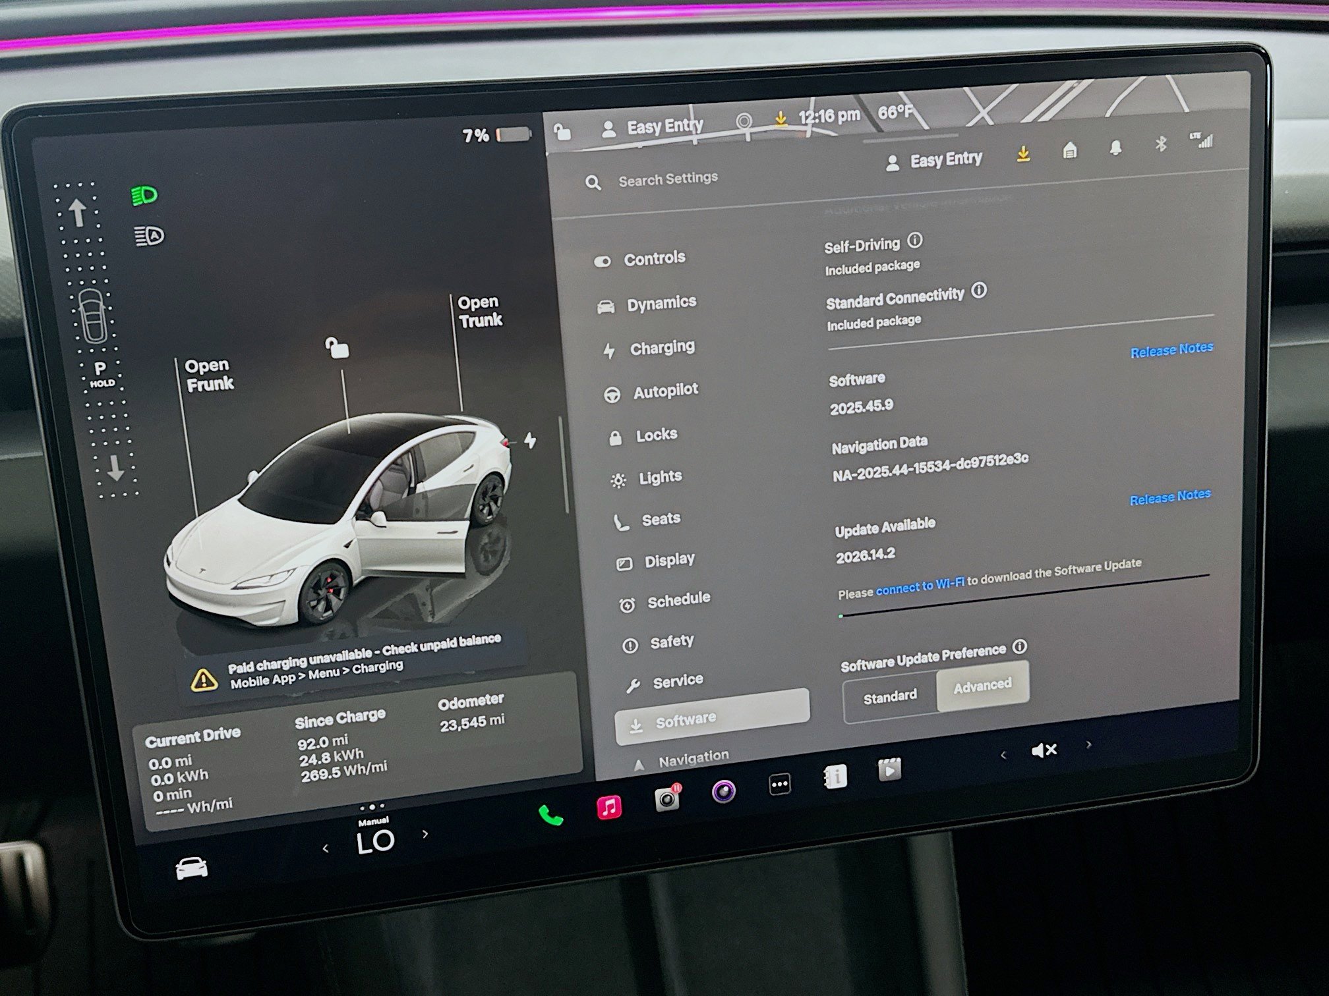Focus the Search Settings field
The height and width of the screenshot is (996, 1329).
point(668,179)
